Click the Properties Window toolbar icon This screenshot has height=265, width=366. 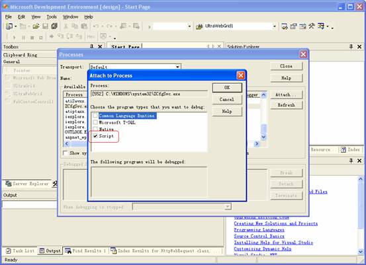click(x=293, y=26)
